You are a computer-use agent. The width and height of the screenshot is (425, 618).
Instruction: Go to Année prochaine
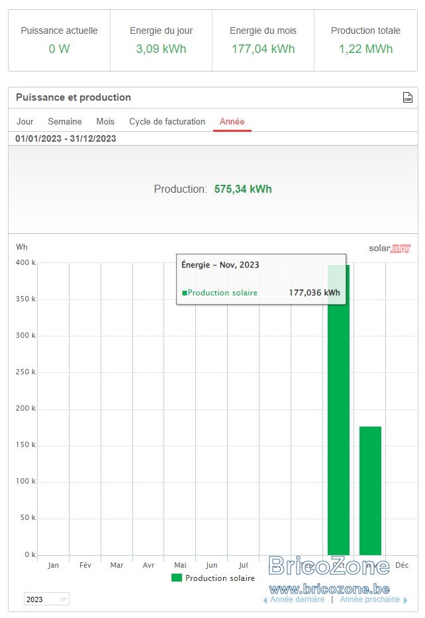(370, 599)
